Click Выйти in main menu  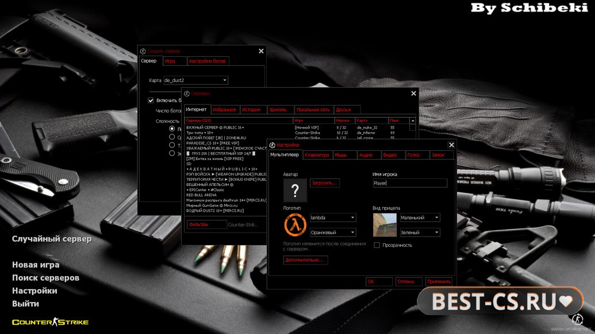tap(25, 304)
